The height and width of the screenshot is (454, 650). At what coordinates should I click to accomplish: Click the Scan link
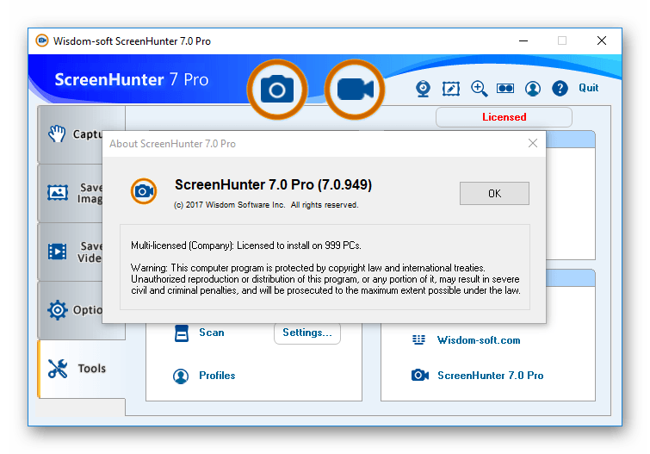[212, 333]
